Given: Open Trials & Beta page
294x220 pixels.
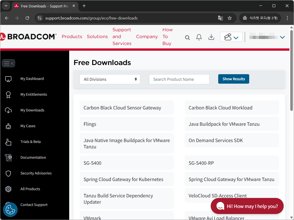Looking at the screenshot, I should (x=30, y=142).
